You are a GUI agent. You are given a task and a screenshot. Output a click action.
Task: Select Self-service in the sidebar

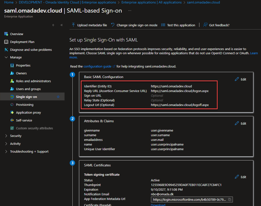(24, 120)
